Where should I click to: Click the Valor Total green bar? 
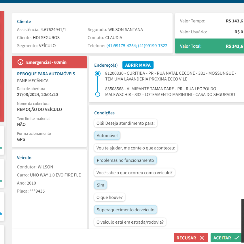point(209,46)
